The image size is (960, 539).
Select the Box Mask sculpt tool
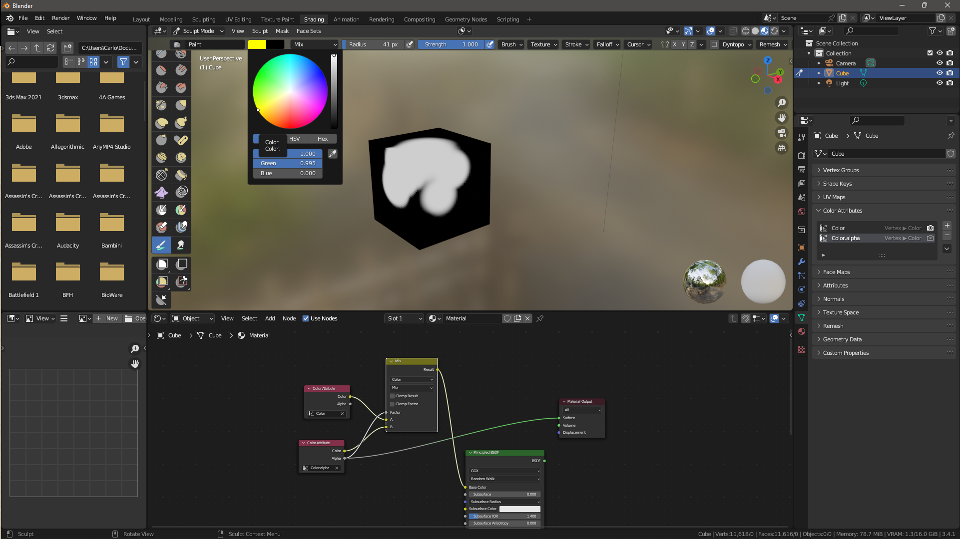click(162, 264)
